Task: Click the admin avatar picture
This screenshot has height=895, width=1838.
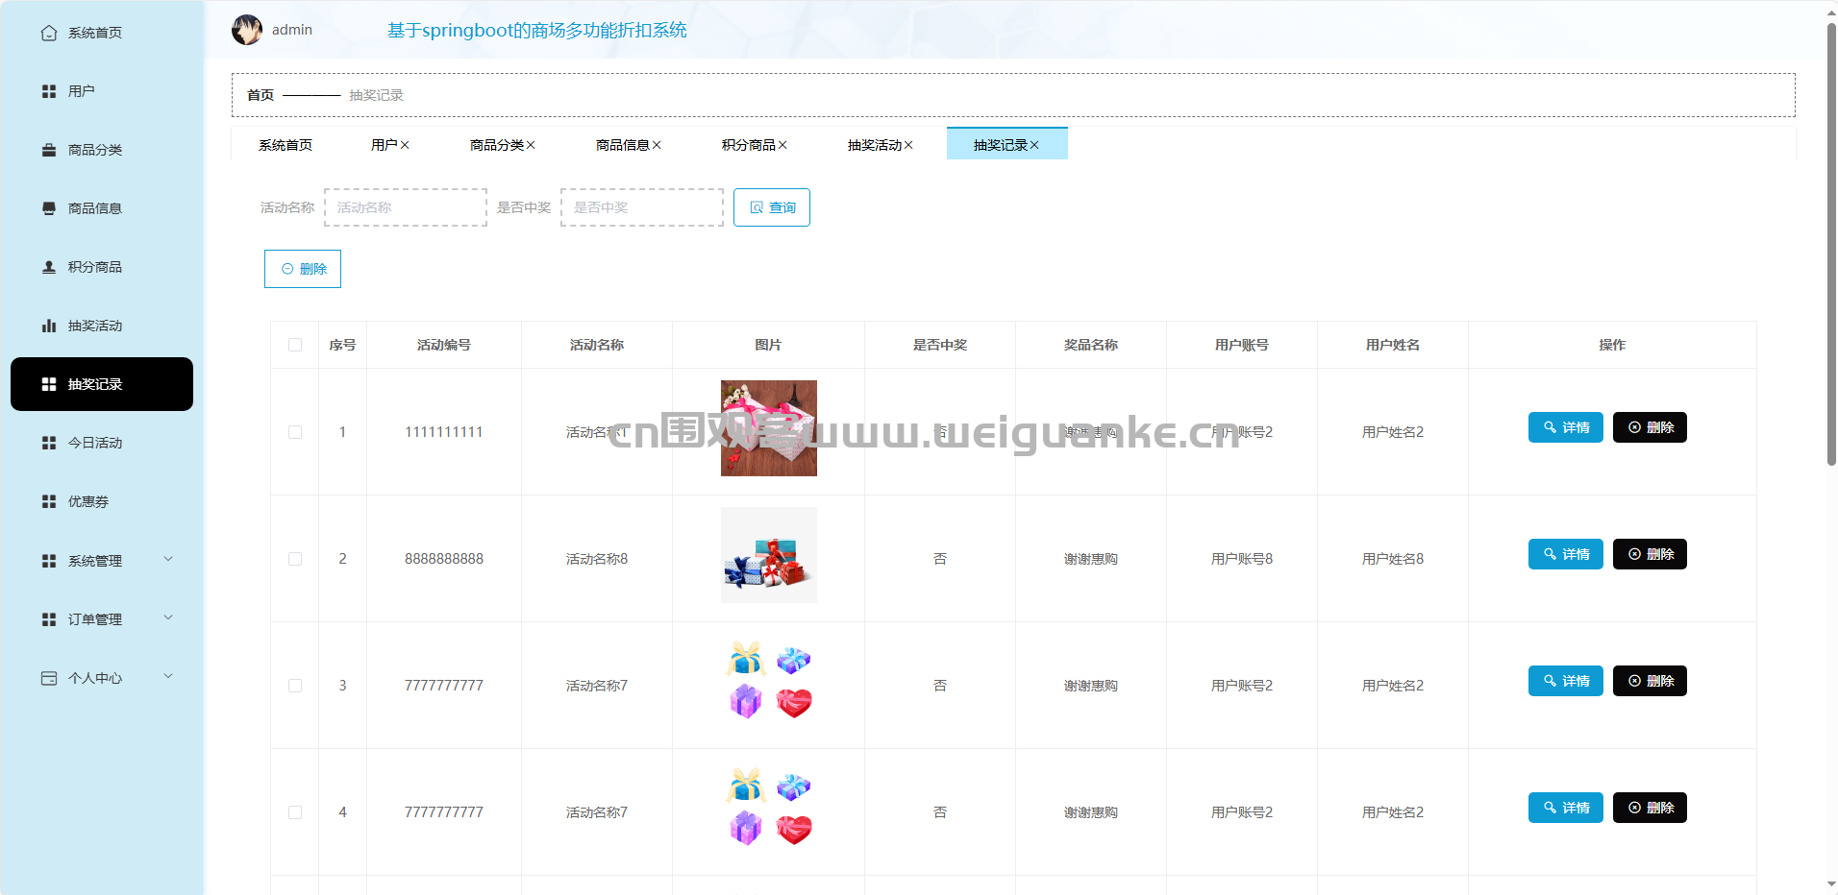Action: [x=247, y=30]
